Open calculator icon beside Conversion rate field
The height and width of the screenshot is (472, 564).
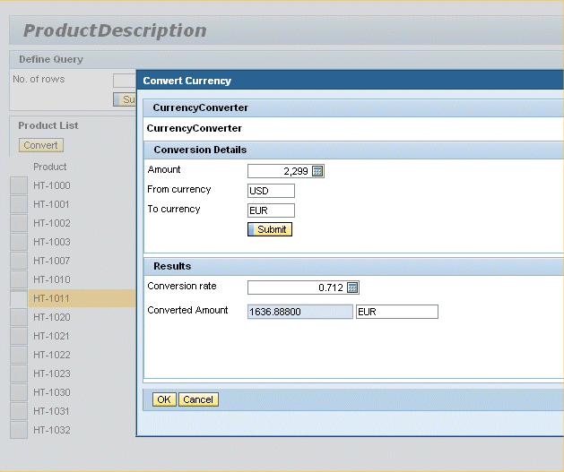click(352, 287)
